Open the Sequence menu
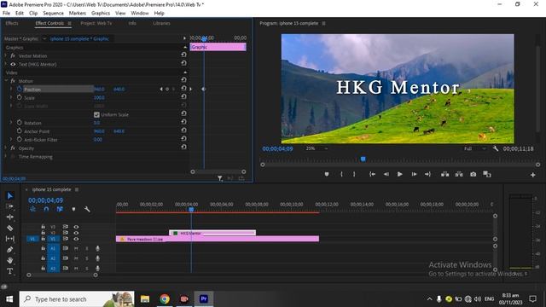Image resolution: width=546 pixels, height=307 pixels. tap(53, 13)
